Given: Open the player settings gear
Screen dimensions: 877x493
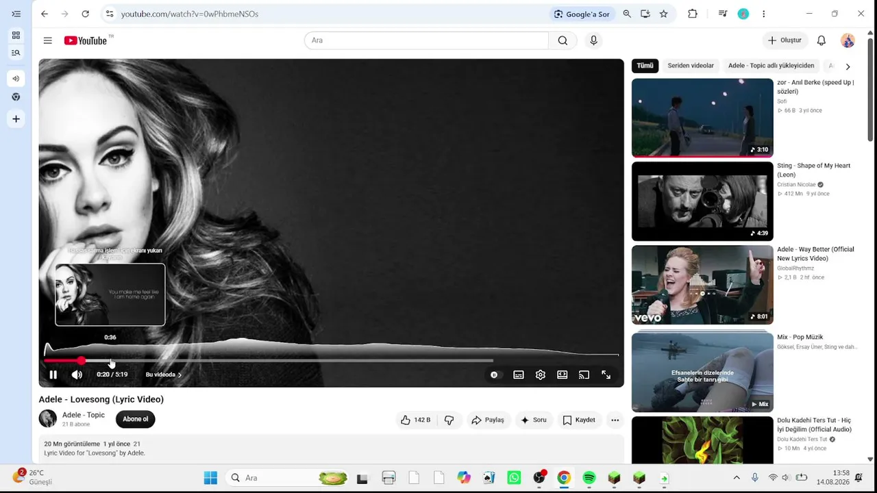Looking at the screenshot, I should (541, 375).
